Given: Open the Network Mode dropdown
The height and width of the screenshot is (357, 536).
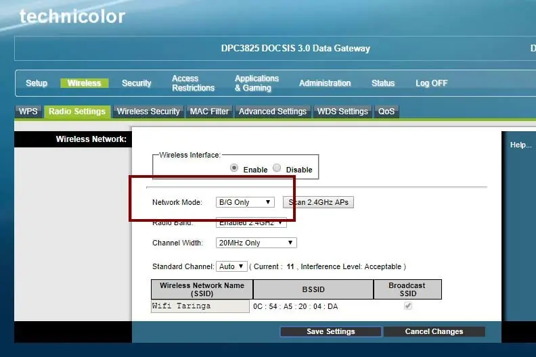Looking at the screenshot, I should tap(245, 202).
